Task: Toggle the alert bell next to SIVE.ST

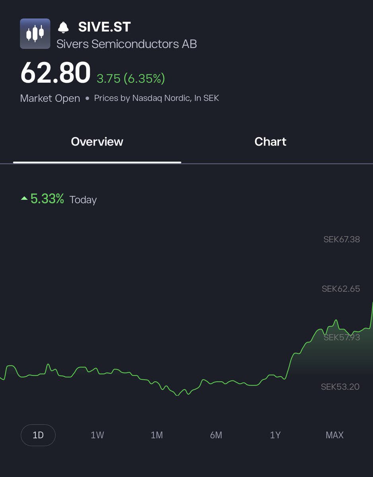Action: click(x=63, y=27)
